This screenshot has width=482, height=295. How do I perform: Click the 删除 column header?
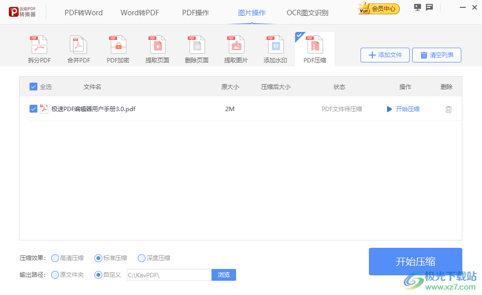pyautogui.click(x=447, y=87)
